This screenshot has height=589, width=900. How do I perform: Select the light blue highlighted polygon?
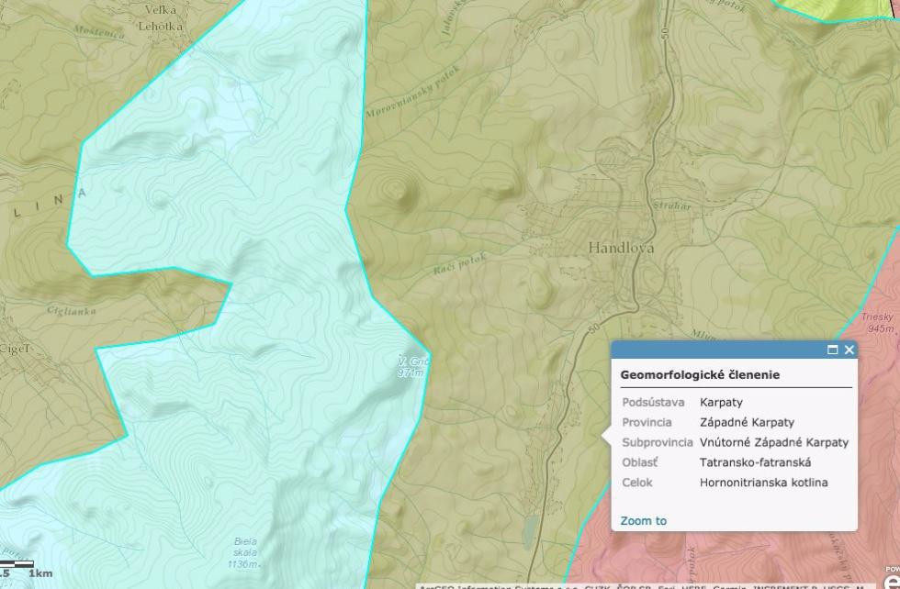coord(230,183)
